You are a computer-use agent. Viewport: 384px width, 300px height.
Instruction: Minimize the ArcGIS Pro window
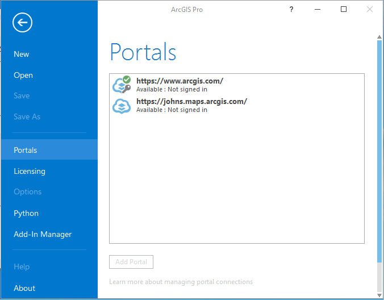(x=318, y=9)
